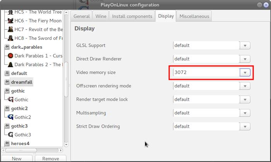Select the dreamfall prefix name
The image size is (271, 162).
pyautogui.click(x=22, y=82)
